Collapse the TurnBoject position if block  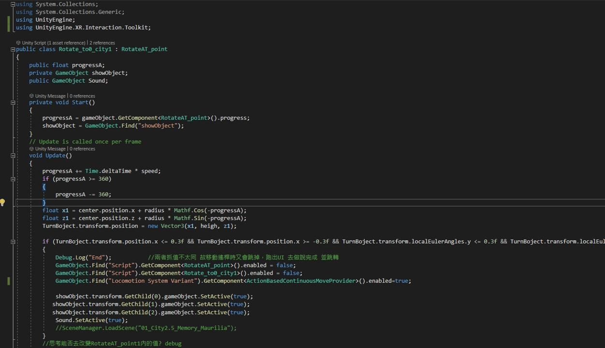tap(13, 241)
